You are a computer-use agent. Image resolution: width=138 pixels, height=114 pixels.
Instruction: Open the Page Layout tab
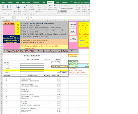point(26,2)
